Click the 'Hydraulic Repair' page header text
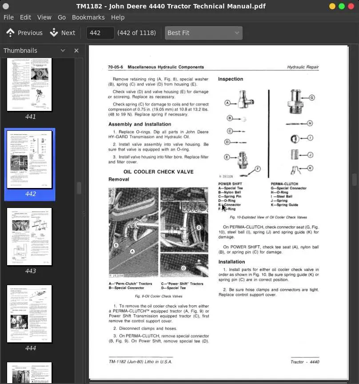Image resolution: width=359 pixels, height=384 pixels. coord(303,67)
